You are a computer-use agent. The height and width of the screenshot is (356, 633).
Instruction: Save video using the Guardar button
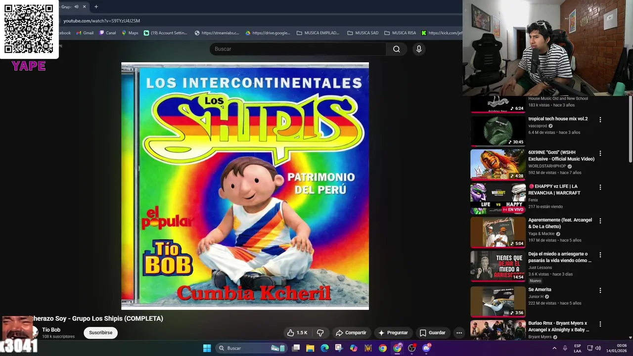432,333
